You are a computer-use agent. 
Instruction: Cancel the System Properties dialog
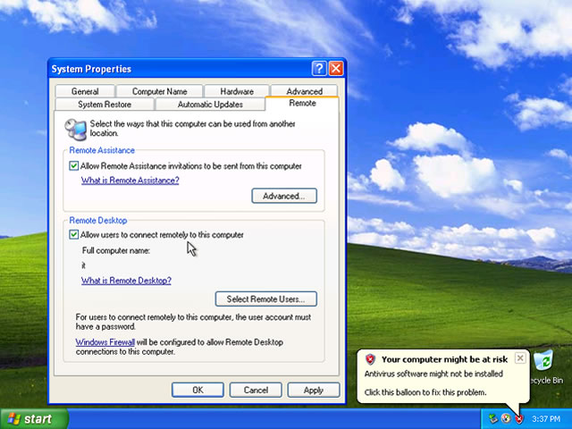coord(256,390)
